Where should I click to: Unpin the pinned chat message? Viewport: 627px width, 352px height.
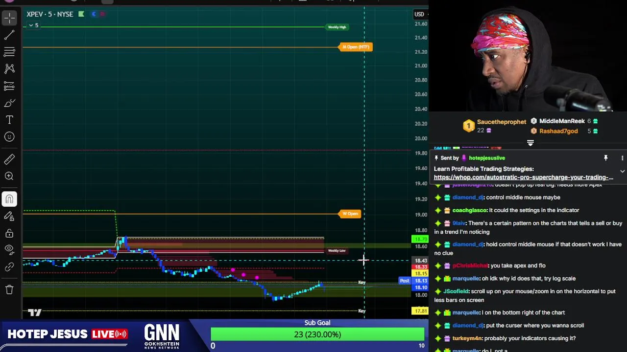click(x=605, y=158)
